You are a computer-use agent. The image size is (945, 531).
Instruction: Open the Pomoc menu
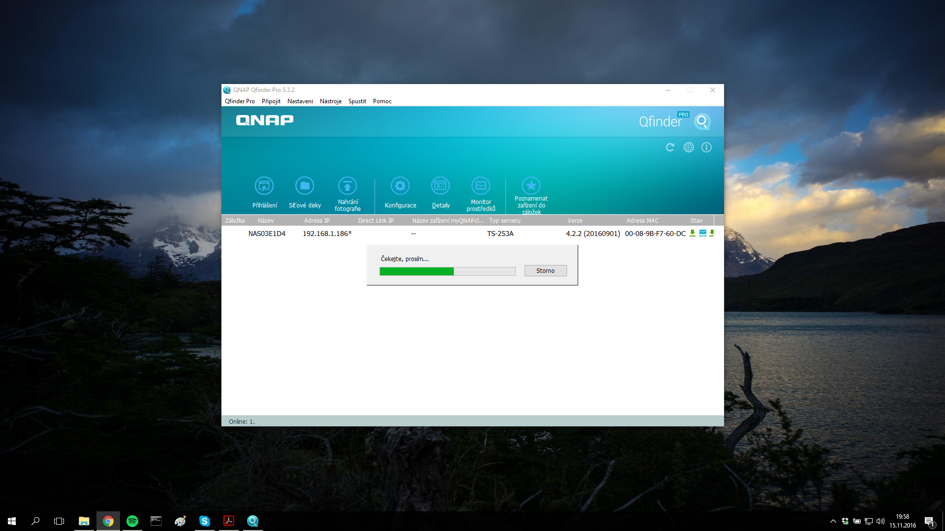point(382,101)
